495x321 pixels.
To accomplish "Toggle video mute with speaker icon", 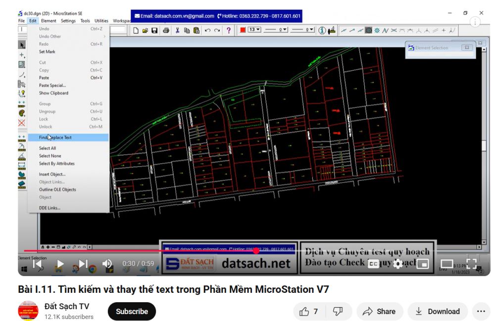I will (107, 264).
